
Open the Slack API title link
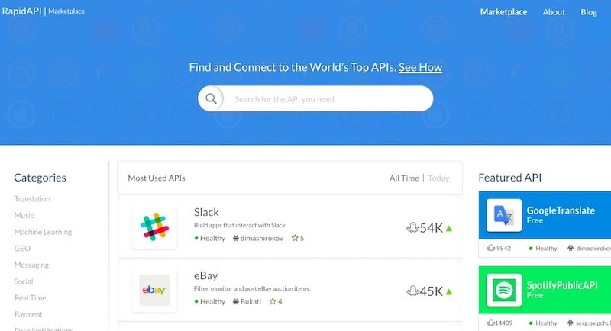coord(207,212)
